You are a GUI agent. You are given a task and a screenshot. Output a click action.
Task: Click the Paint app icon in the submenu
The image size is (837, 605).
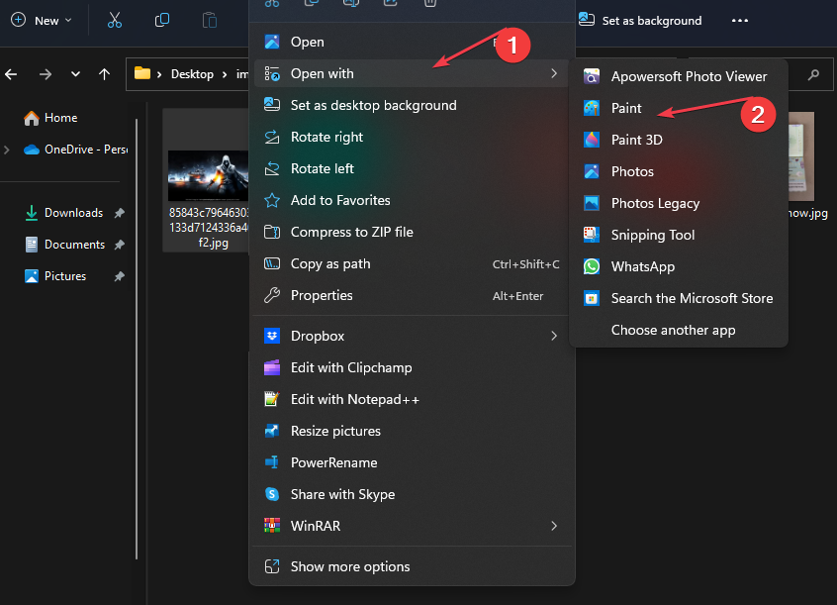coord(592,108)
